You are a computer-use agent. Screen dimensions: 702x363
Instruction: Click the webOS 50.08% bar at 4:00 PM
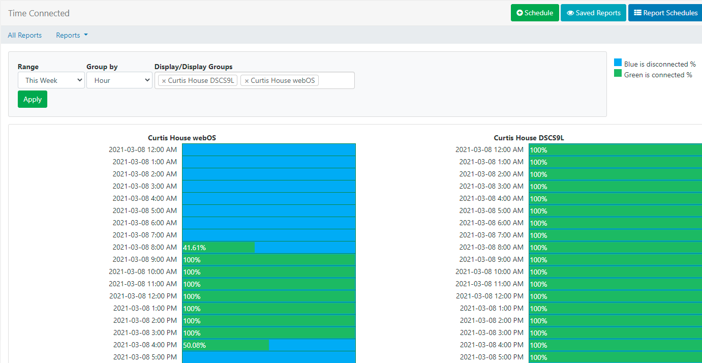point(226,345)
